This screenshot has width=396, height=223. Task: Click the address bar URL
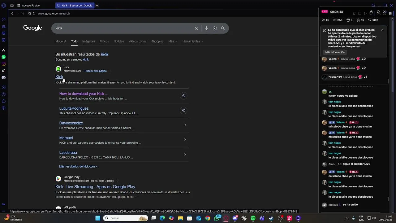pyautogui.click(x=54, y=14)
